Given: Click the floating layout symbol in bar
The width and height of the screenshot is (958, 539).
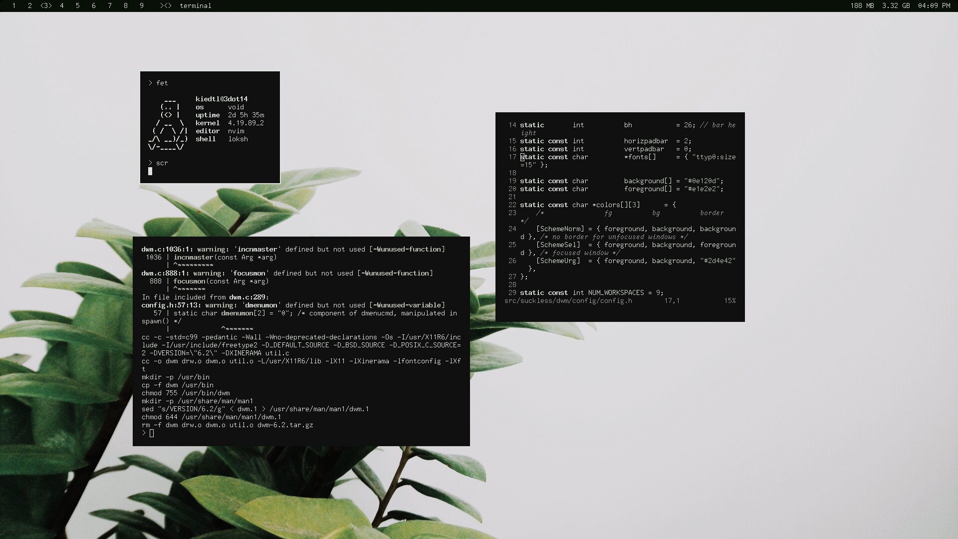Looking at the screenshot, I should [166, 5].
